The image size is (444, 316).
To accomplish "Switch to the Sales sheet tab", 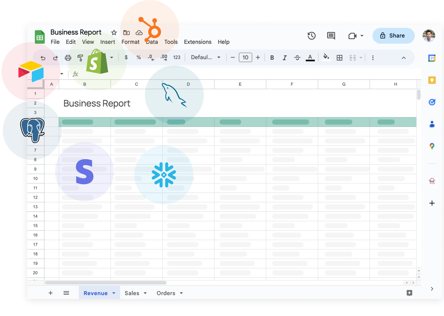I will 132,293.
